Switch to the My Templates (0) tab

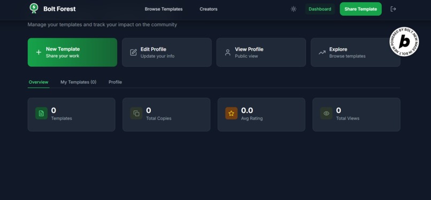click(x=78, y=82)
